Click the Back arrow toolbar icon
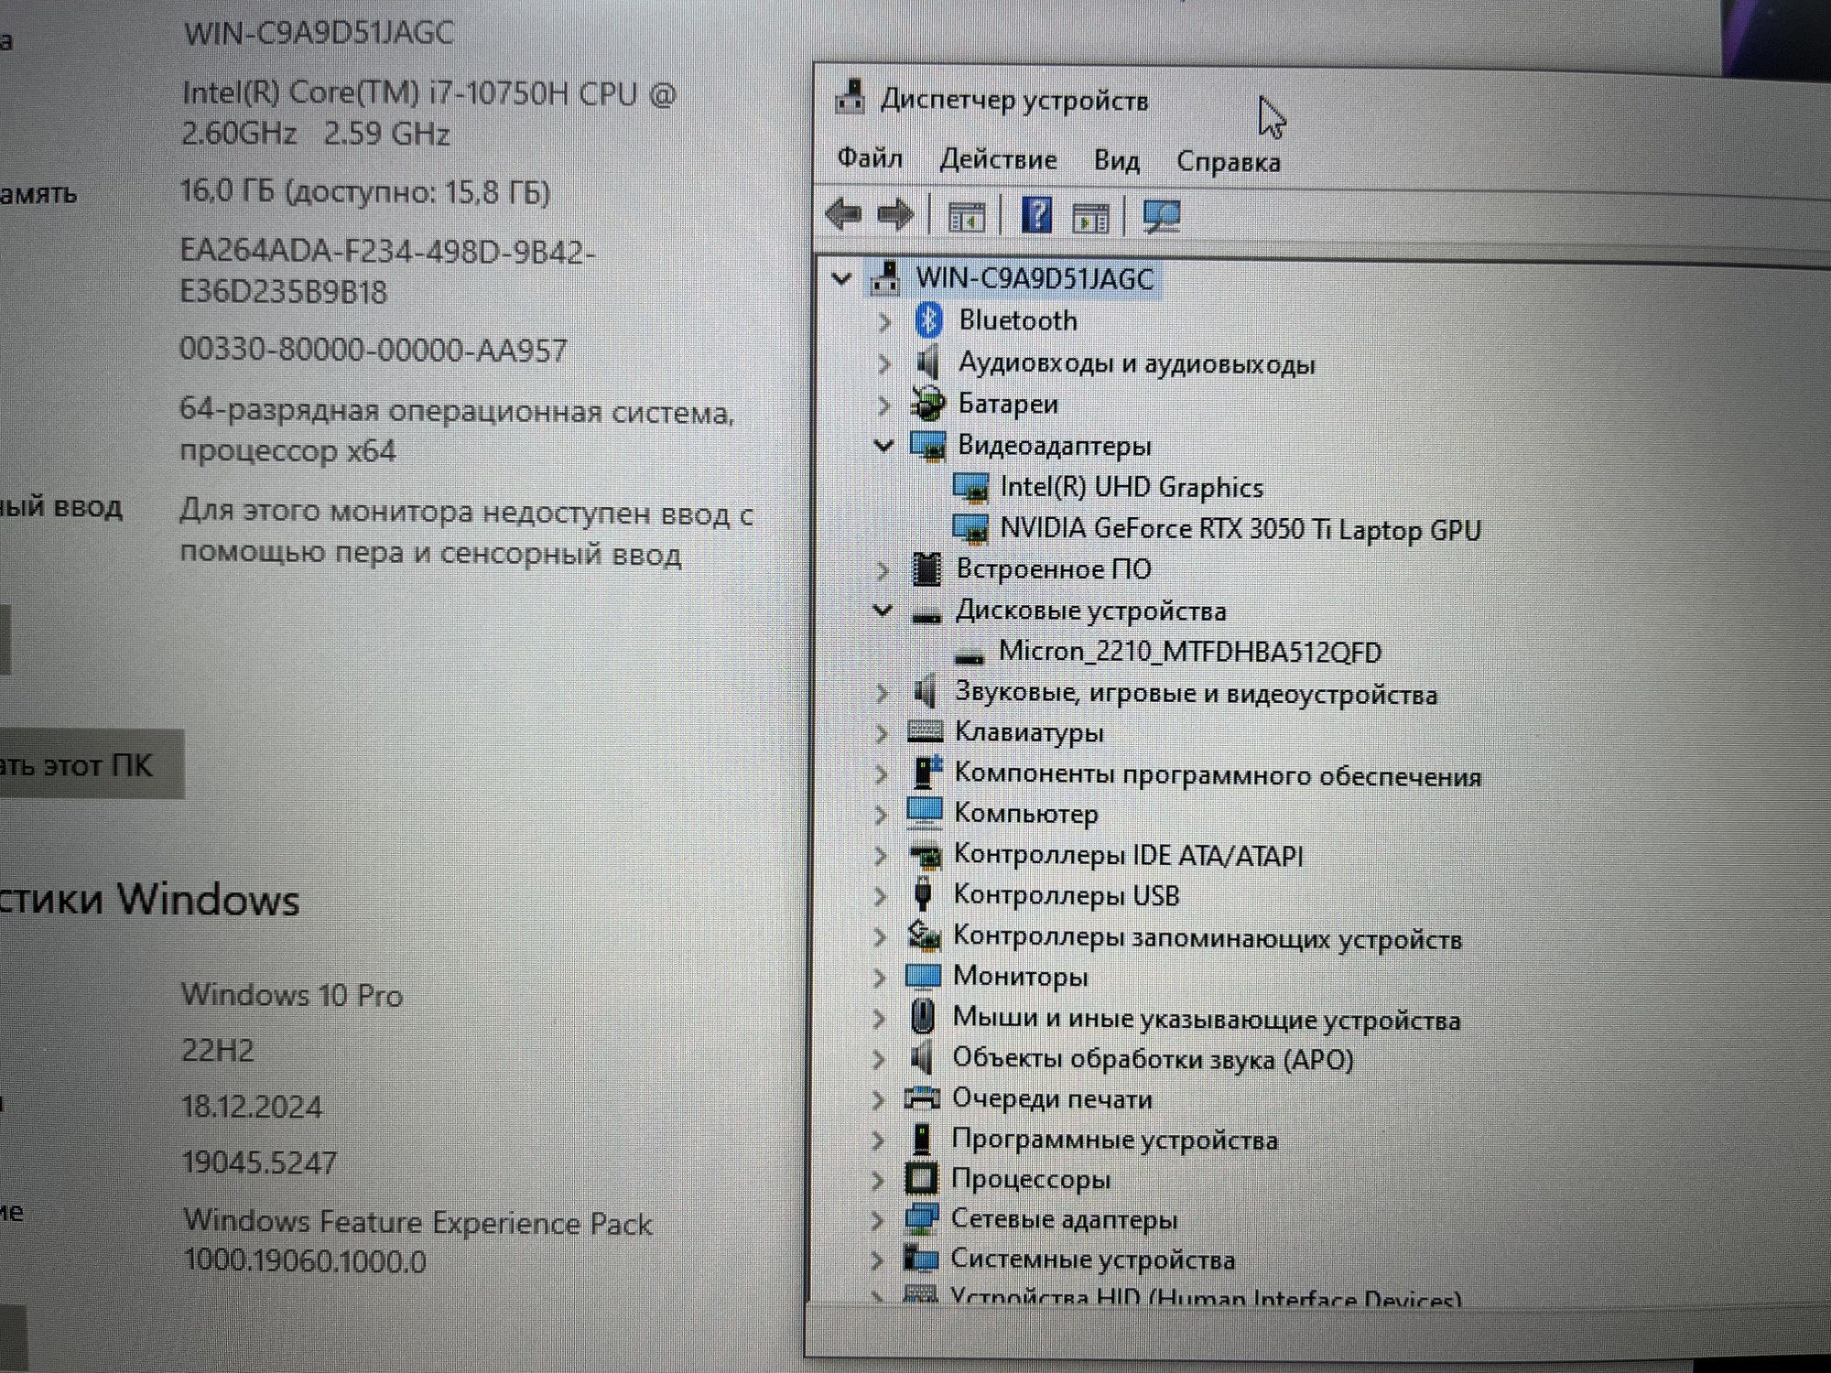The height and width of the screenshot is (1373, 1831). (842, 215)
